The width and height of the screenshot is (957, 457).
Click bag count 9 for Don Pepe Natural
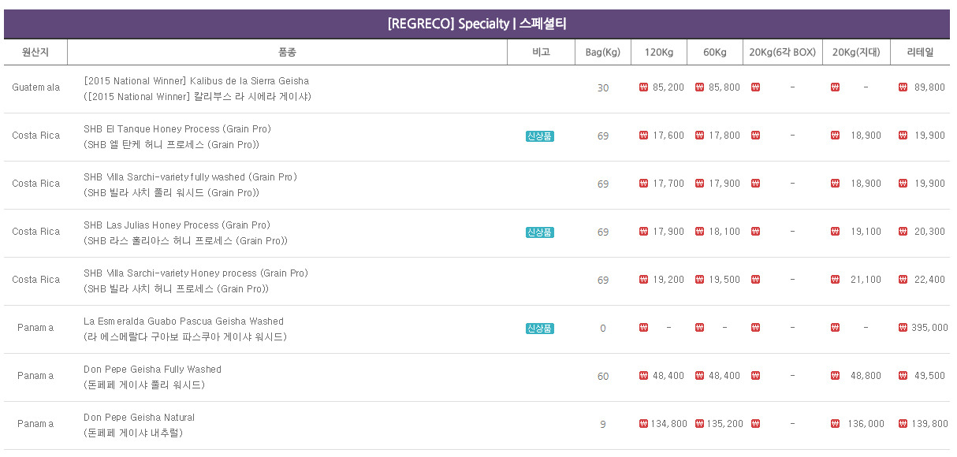point(603,424)
